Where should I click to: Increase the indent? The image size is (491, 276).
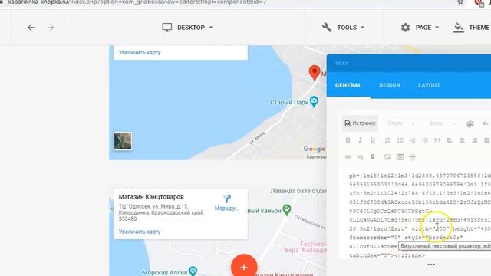point(425,140)
